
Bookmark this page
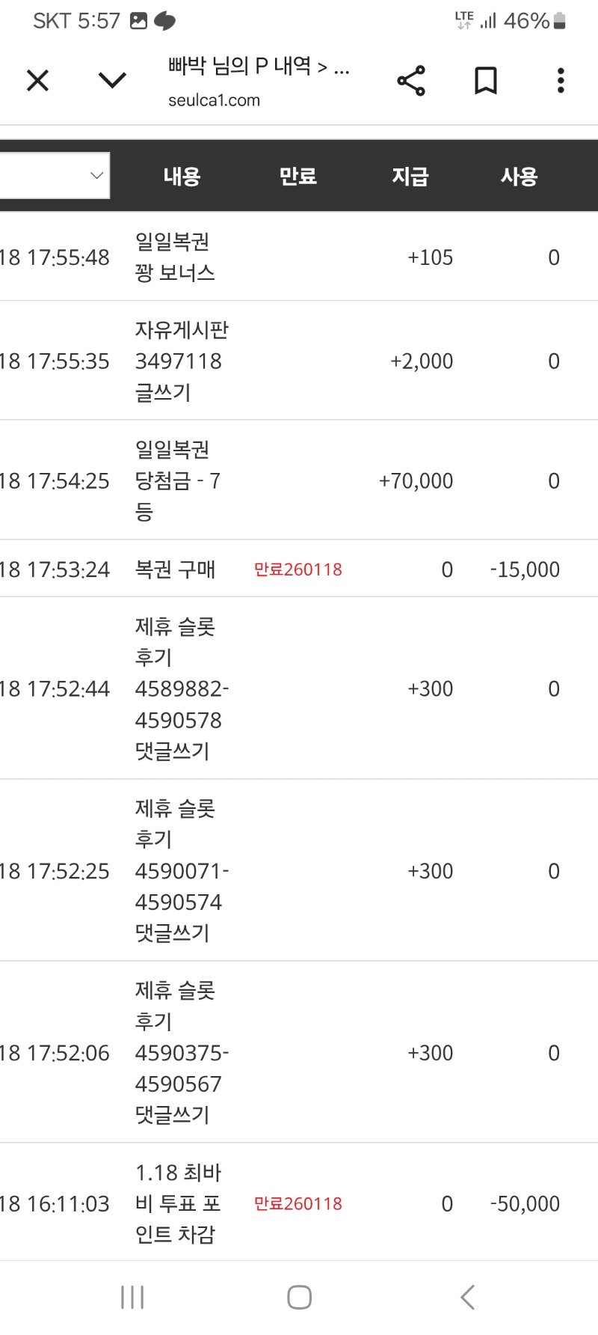tap(486, 80)
